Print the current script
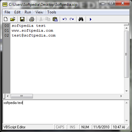This screenshot has height=132, width=132. point(32,19)
